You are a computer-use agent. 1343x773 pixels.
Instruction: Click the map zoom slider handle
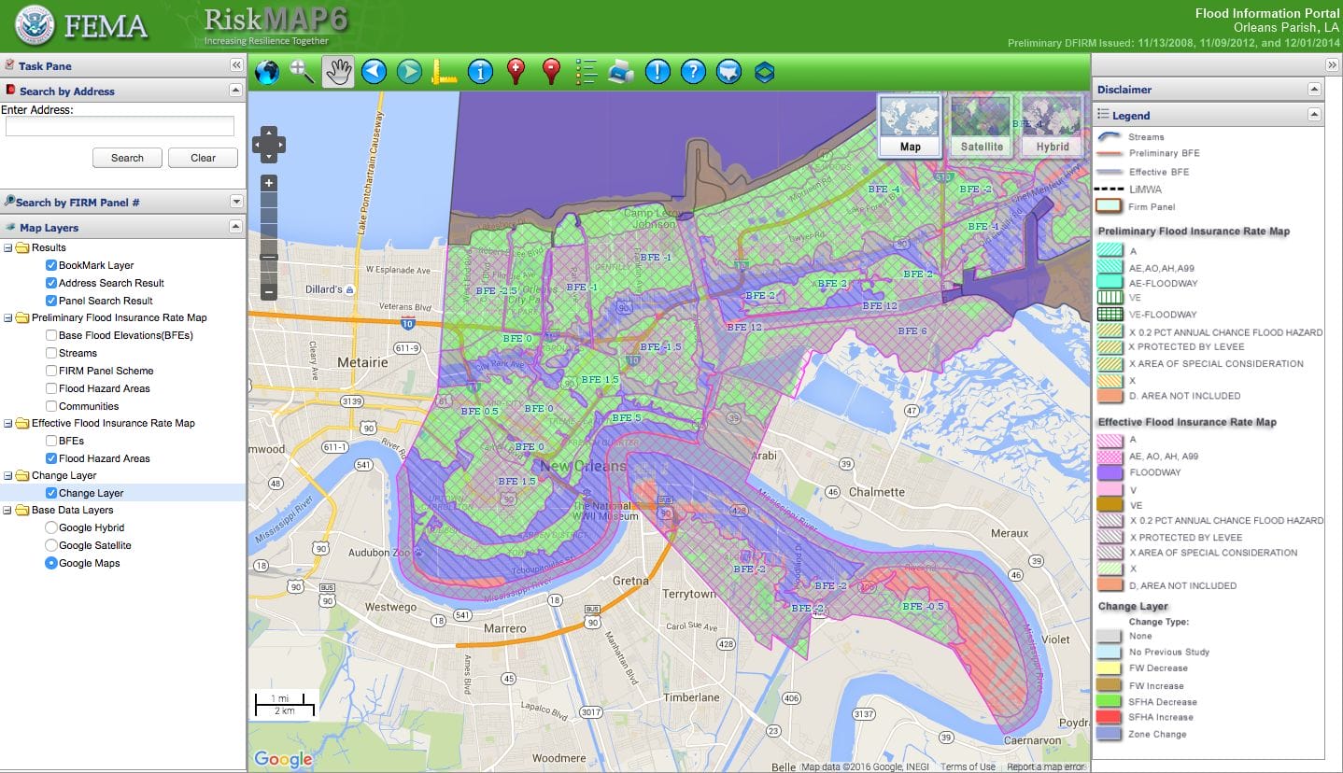click(x=269, y=257)
